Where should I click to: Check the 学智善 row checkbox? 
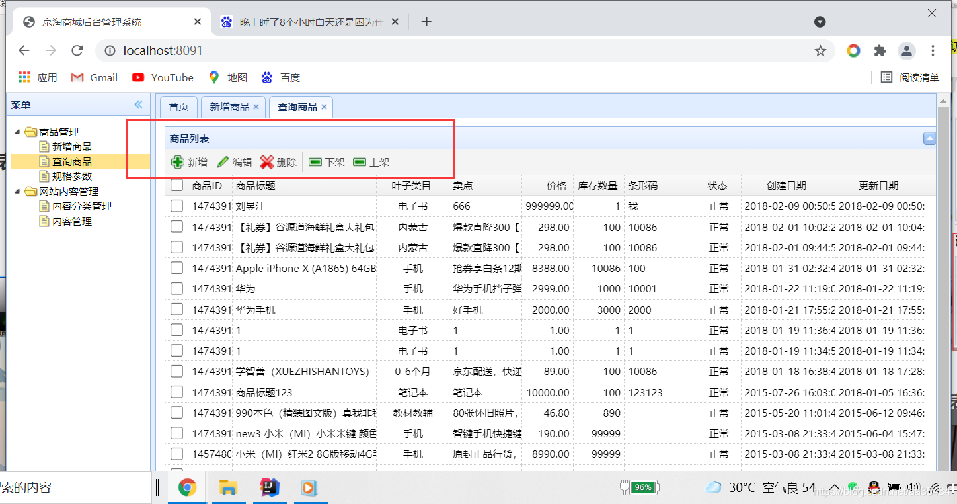click(x=176, y=371)
